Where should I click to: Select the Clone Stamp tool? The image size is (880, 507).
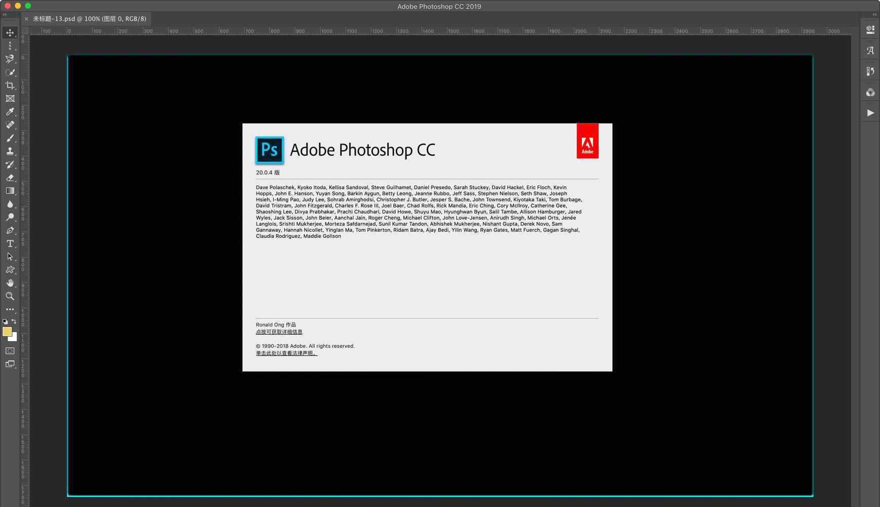(10, 152)
